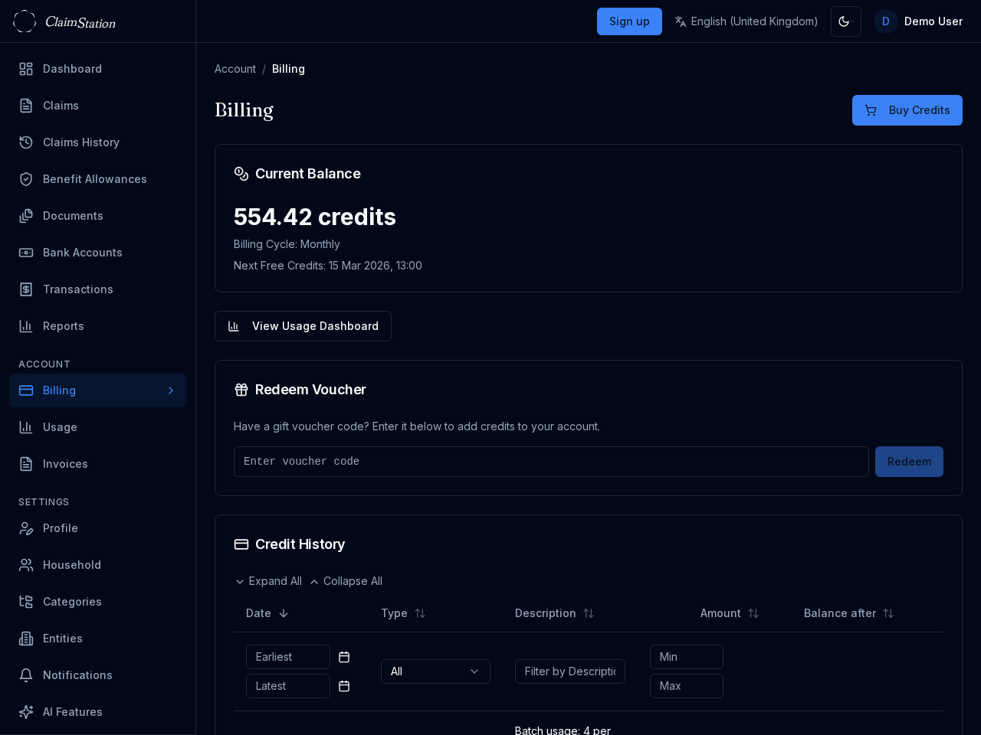981x735 pixels.
Task: Click the Filter by Description field
Action: click(570, 671)
